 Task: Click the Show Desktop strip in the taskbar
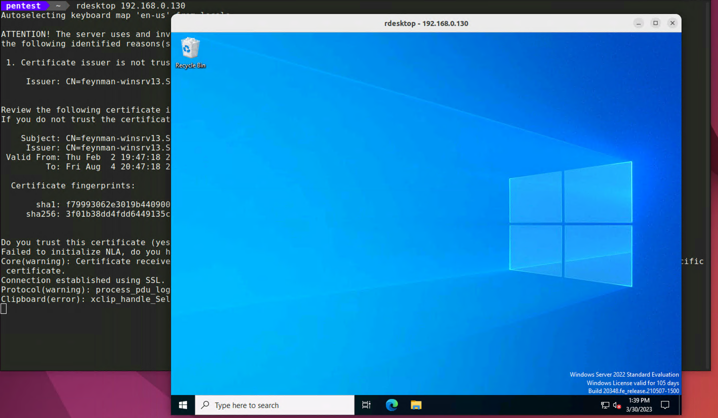[680, 405]
